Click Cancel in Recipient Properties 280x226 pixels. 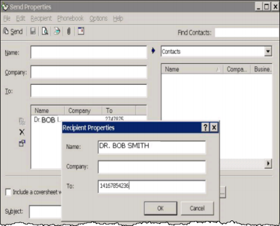click(x=197, y=208)
